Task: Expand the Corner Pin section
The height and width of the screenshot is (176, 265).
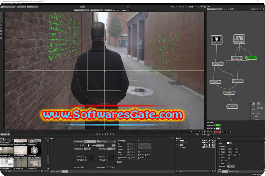Action: pyautogui.click(x=220, y=161)
